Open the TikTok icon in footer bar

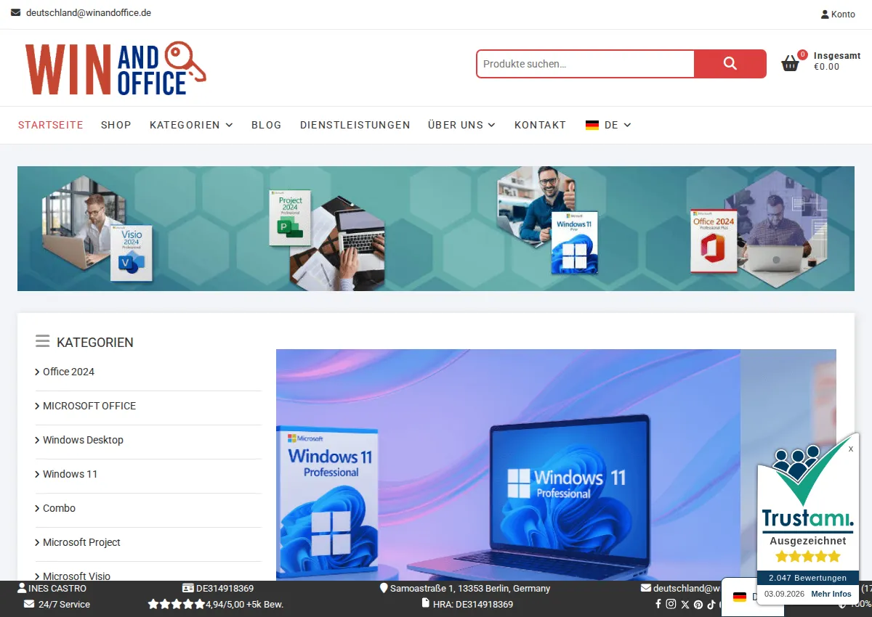pos(711,604)
